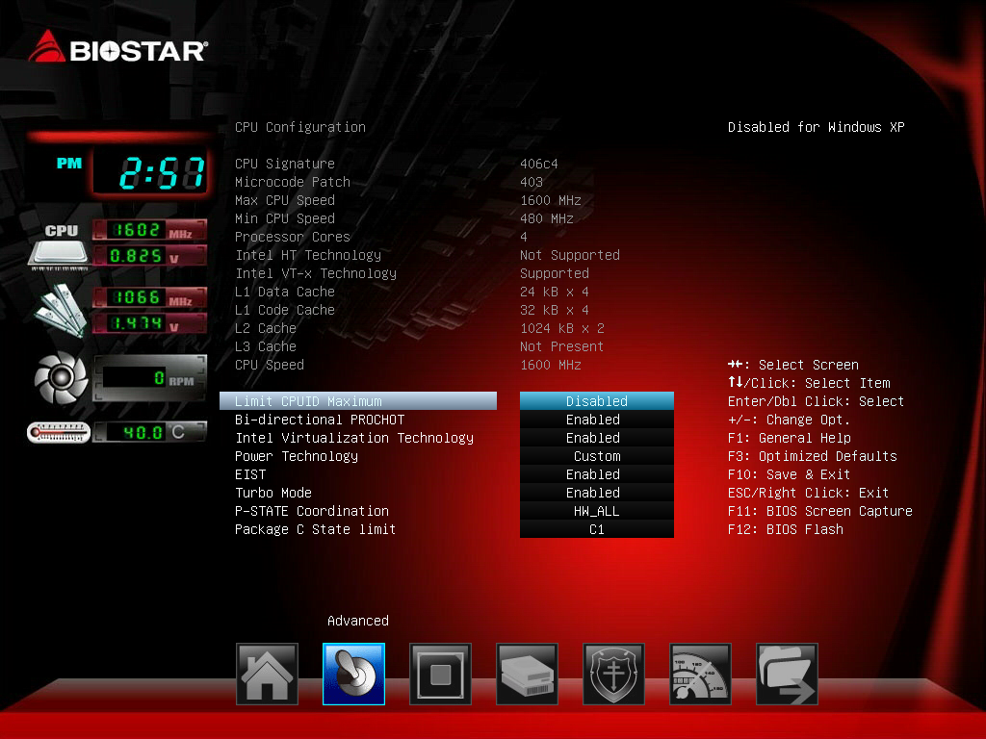
Task: Click CPU voltage 0.825 V readout
Action: point(149,256)
